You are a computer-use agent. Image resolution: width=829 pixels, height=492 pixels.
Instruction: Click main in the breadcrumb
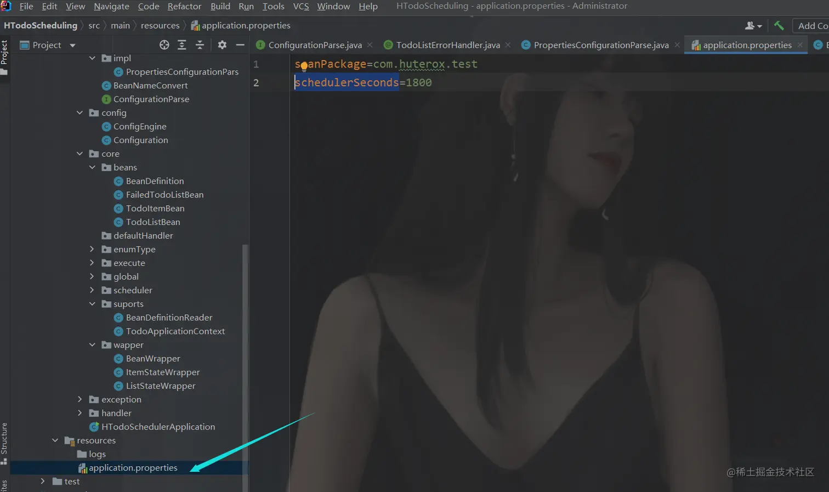[120, 25]
